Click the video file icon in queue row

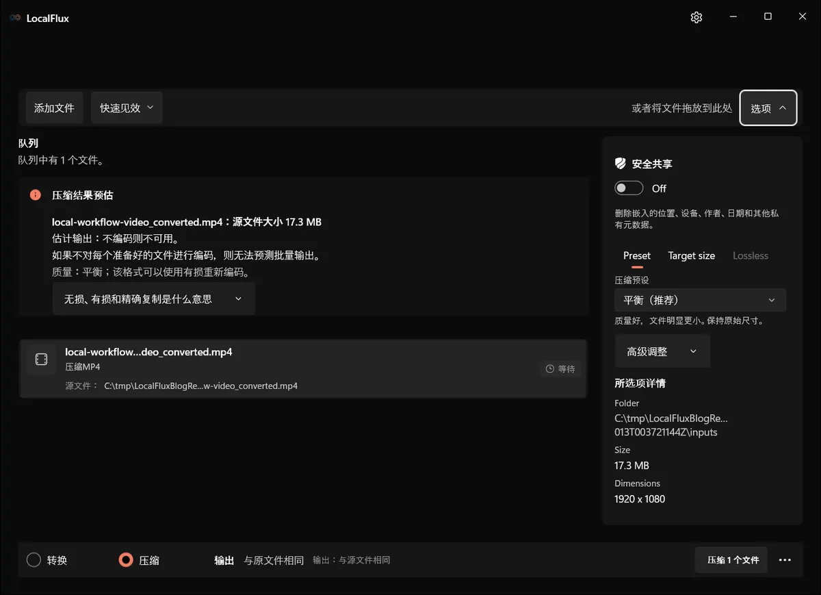pos(41,359)
